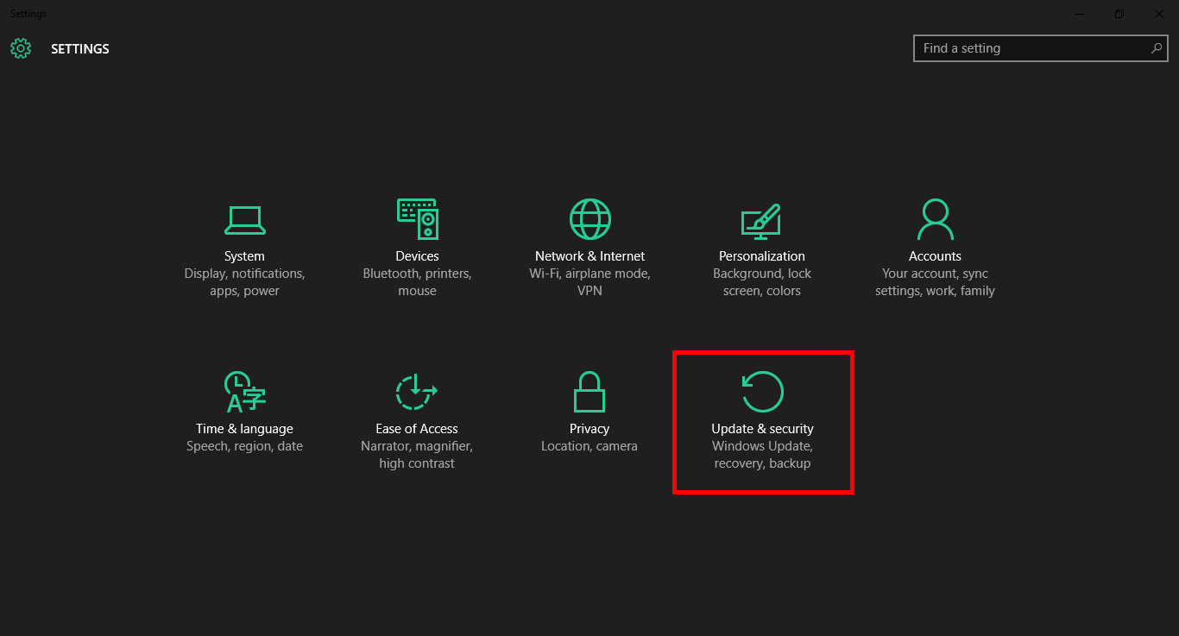This screenshot has width=1179, height=636.
Task: Open Devices keyboard and speaker icon
Action: point(417,218)
